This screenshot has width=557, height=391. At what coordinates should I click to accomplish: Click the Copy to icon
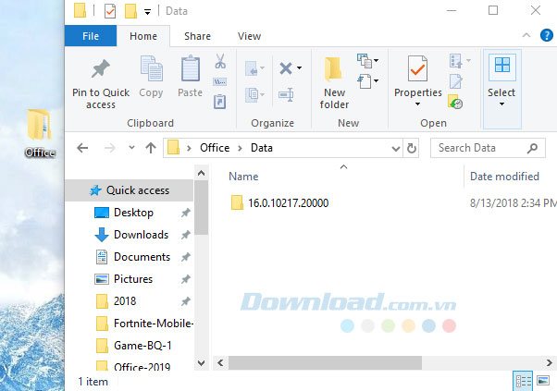(252, 94)
